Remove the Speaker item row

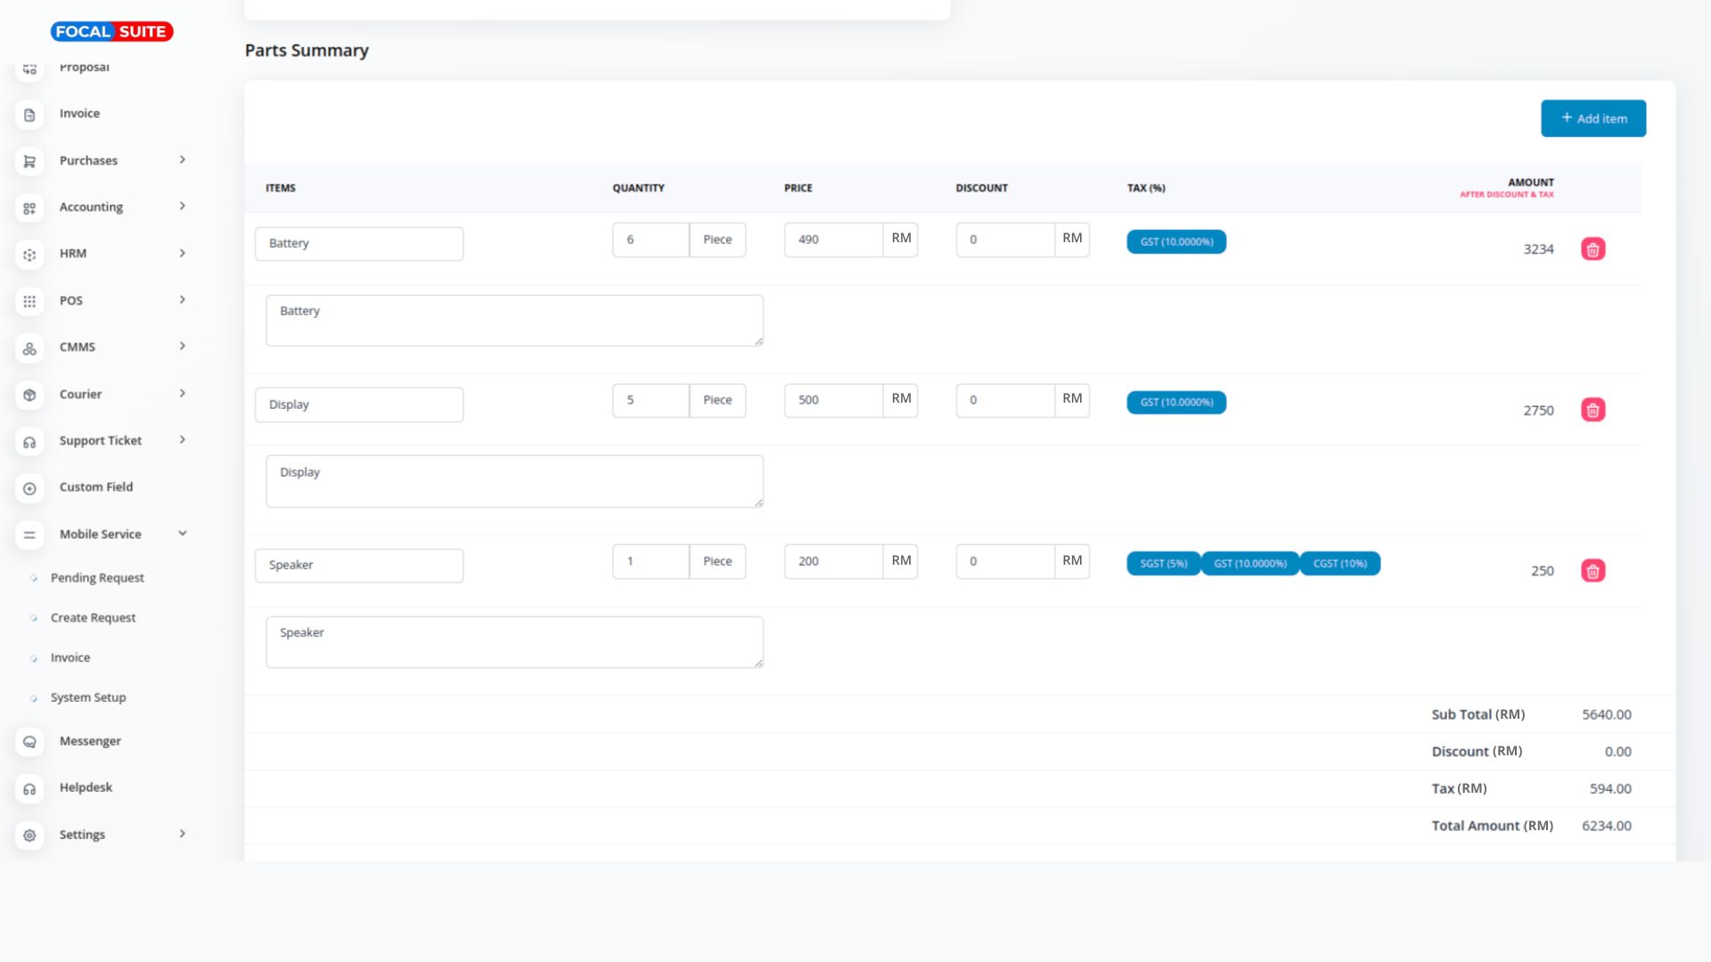tap(1592, 571)
